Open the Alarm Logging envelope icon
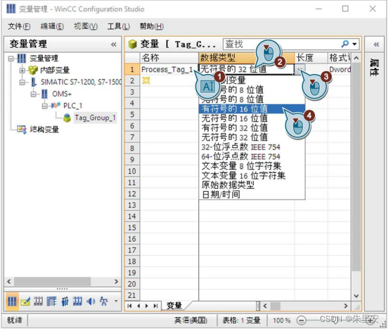 tap(26, 301)
